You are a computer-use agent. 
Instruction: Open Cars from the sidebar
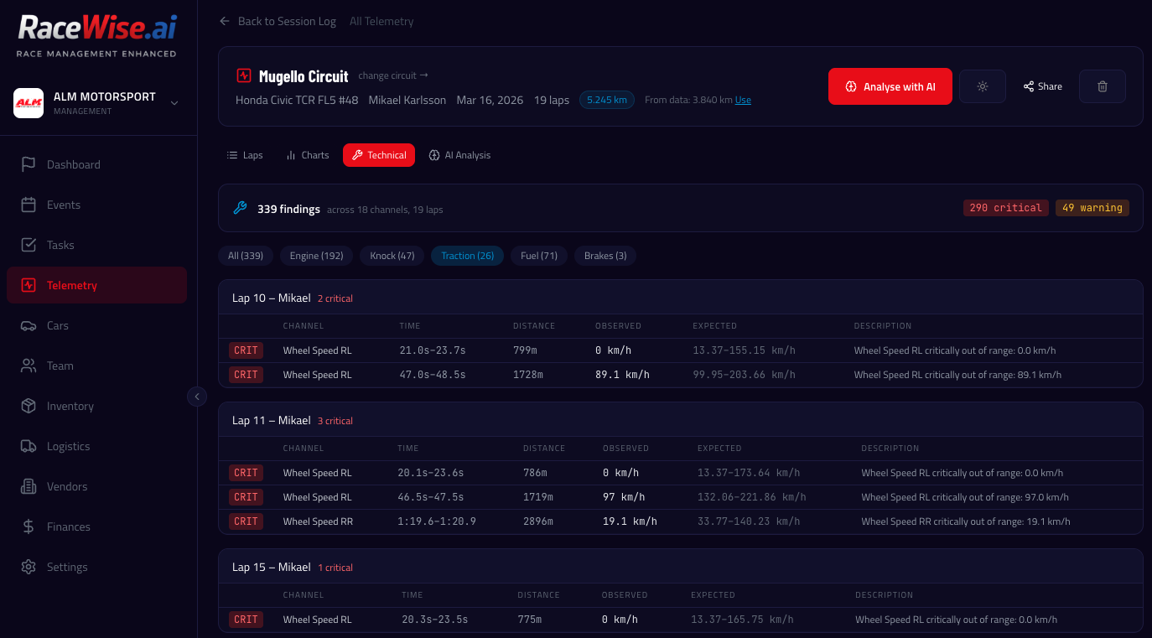[x=58, y=325]
